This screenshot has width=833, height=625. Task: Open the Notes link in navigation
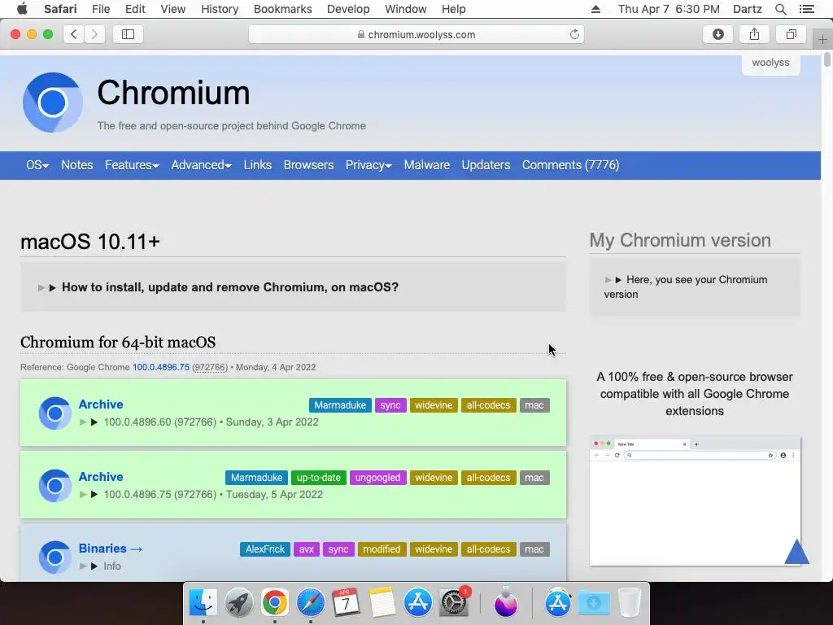77,165
